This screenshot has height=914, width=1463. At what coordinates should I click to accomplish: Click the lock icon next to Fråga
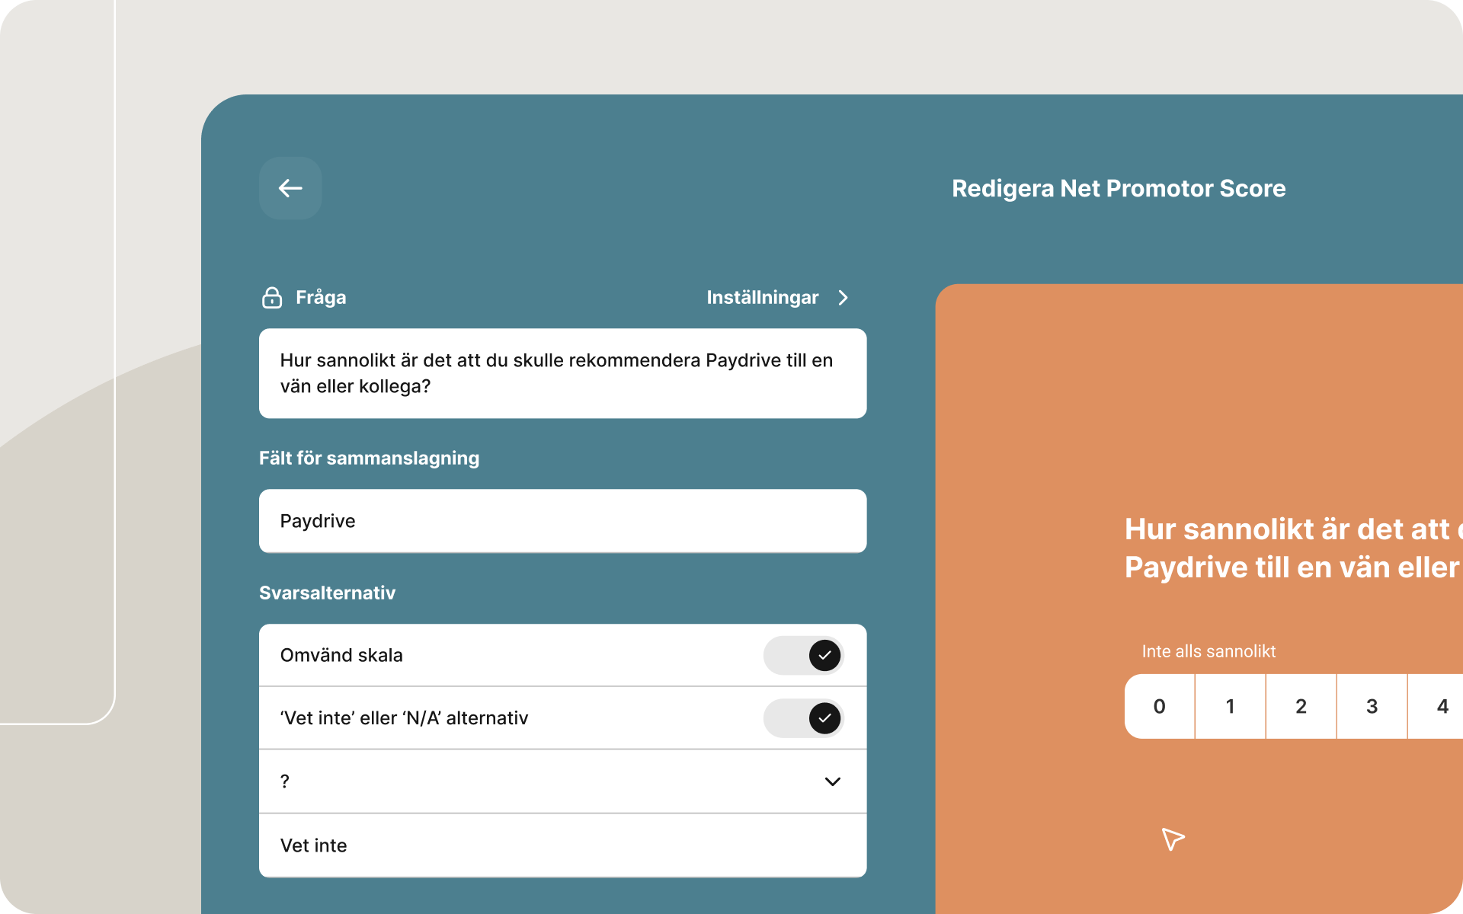click(272, 298)
